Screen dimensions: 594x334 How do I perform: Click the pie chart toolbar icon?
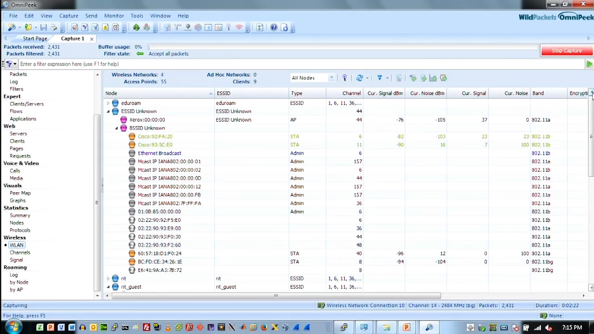198,28
